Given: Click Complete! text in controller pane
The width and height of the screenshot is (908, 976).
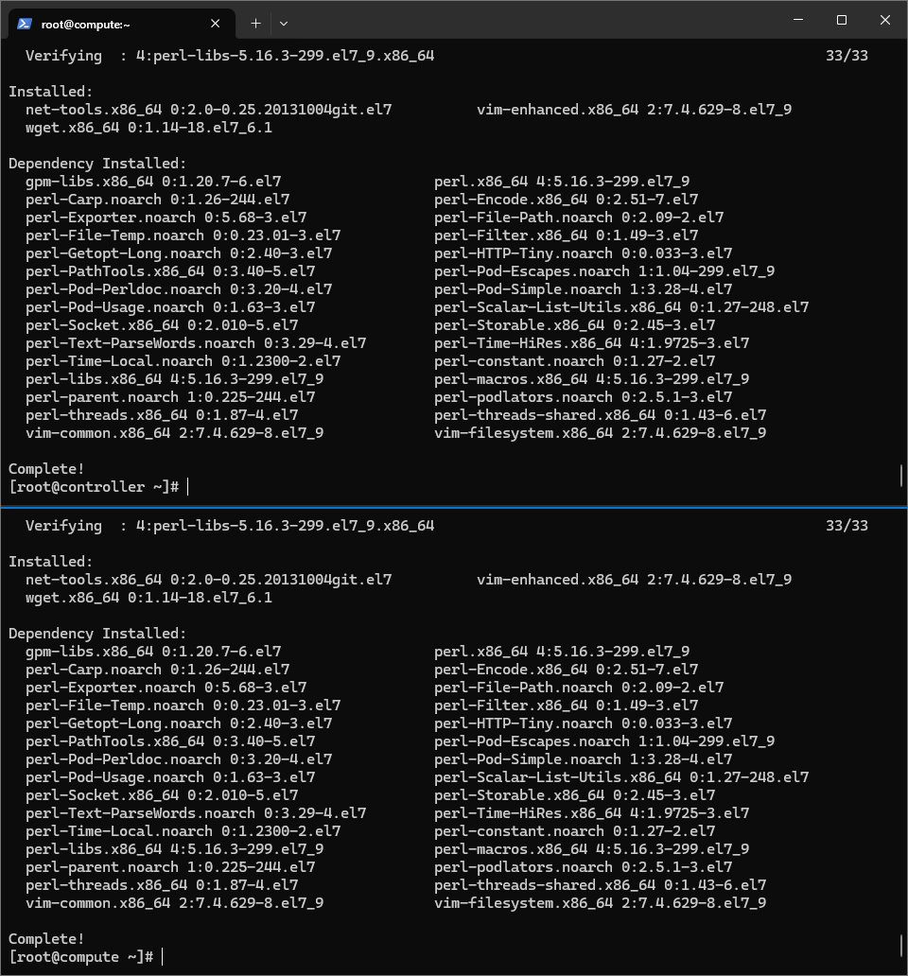Looking at the screenshot, I should (46, 469).
